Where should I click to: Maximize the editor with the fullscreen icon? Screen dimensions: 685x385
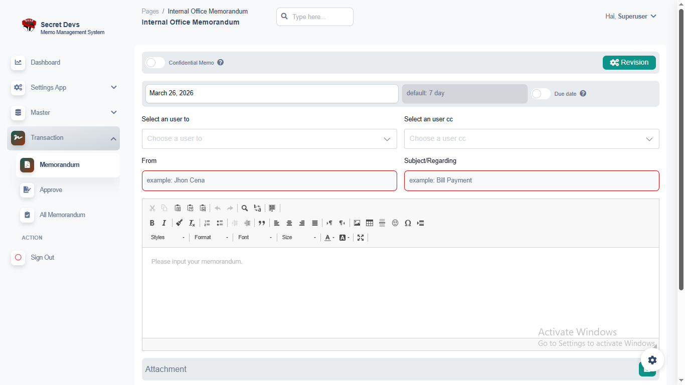point(361,238)
